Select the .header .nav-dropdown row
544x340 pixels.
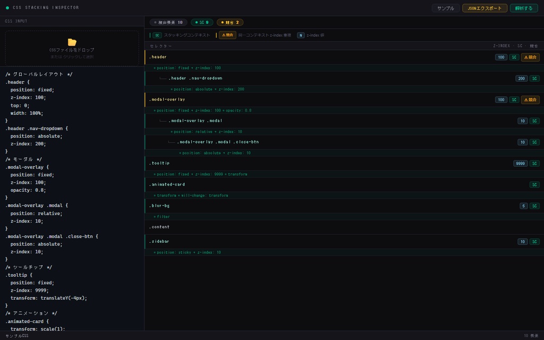pyautogui.click(x=344, y=79)
